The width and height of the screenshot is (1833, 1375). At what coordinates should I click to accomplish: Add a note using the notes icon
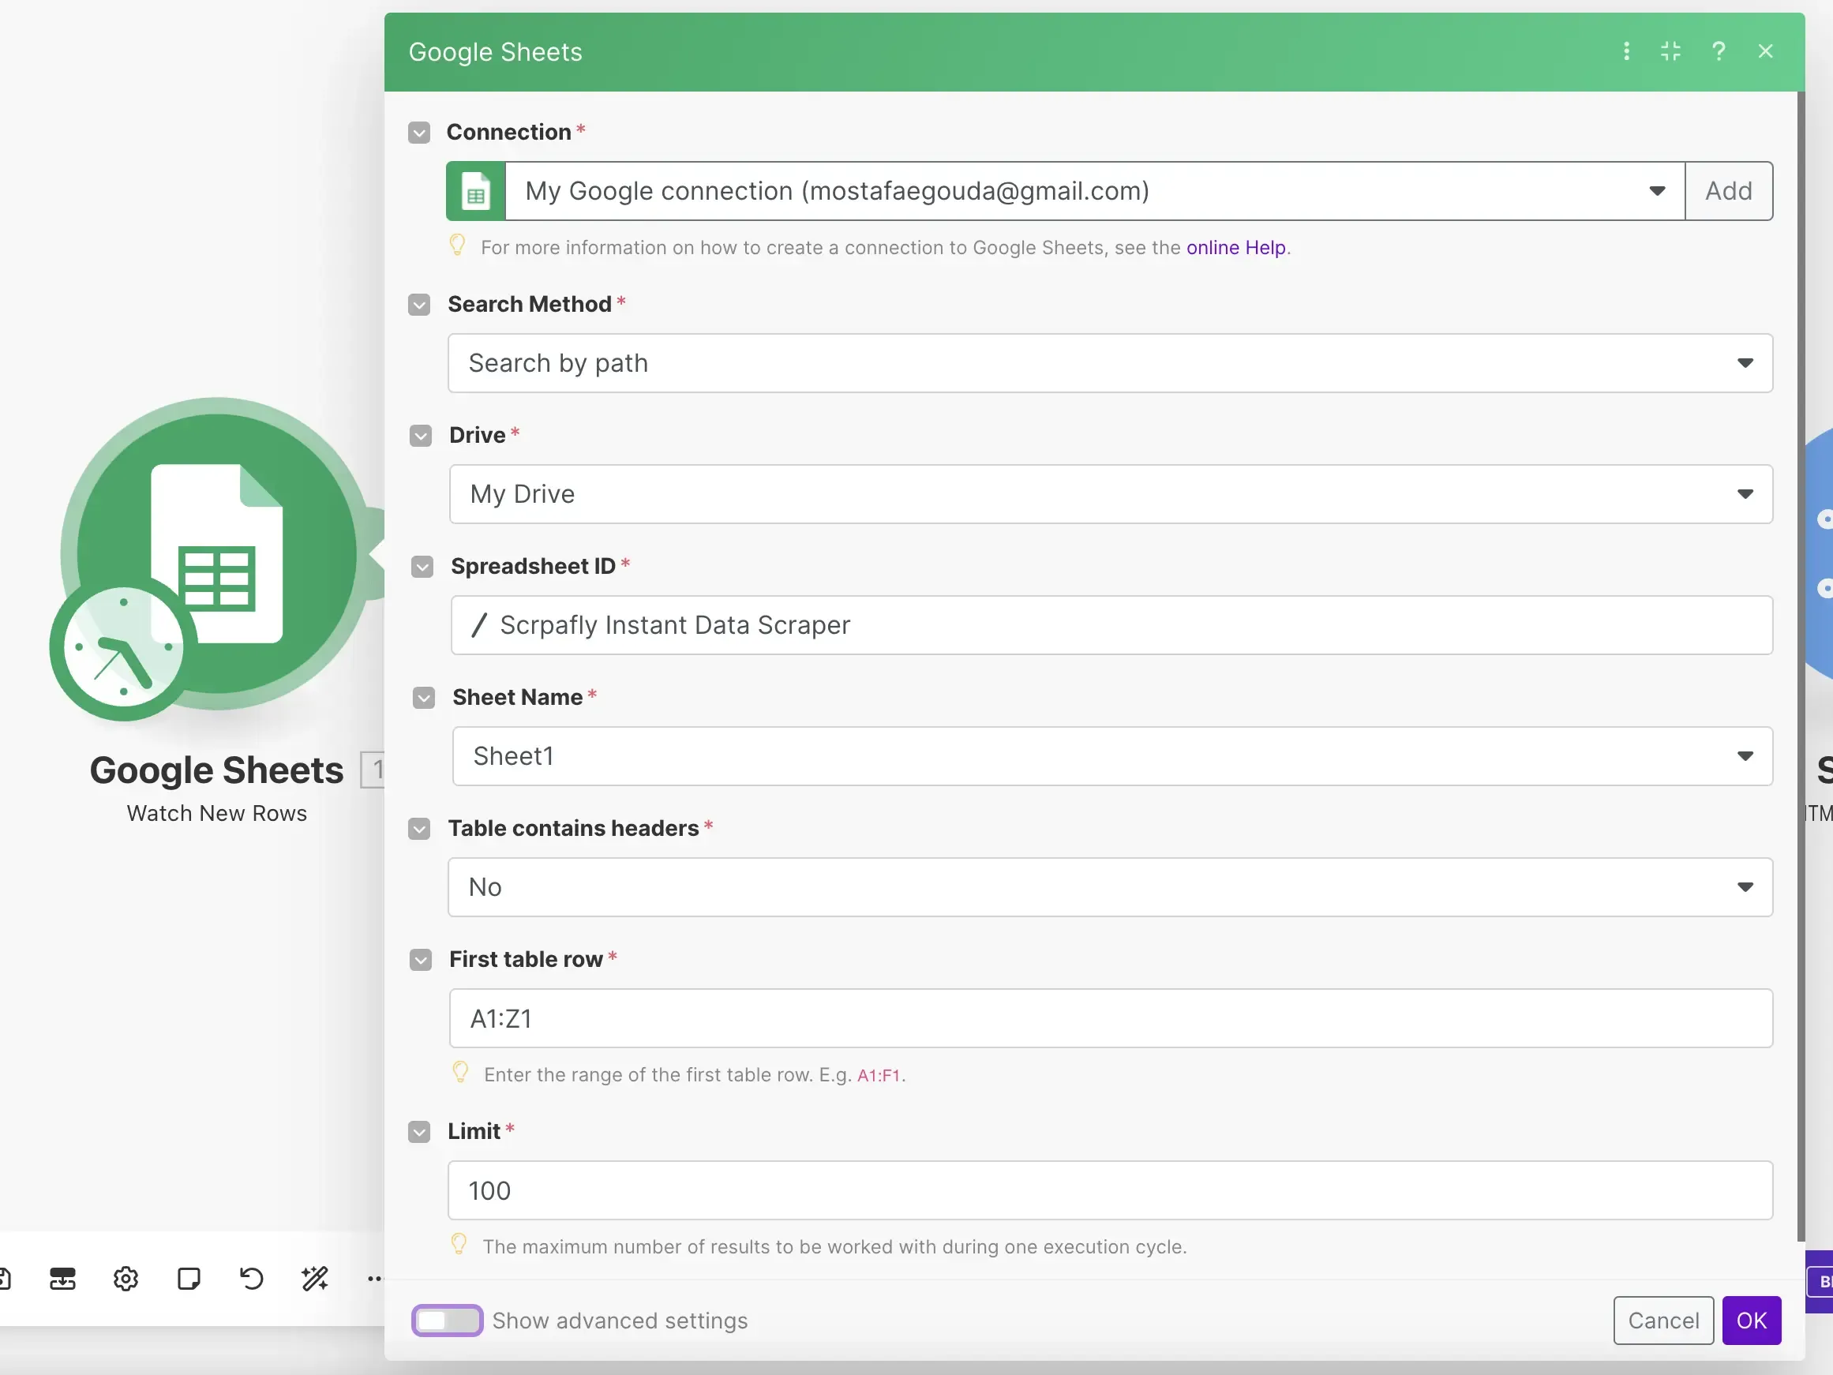tap(189, 1279)
